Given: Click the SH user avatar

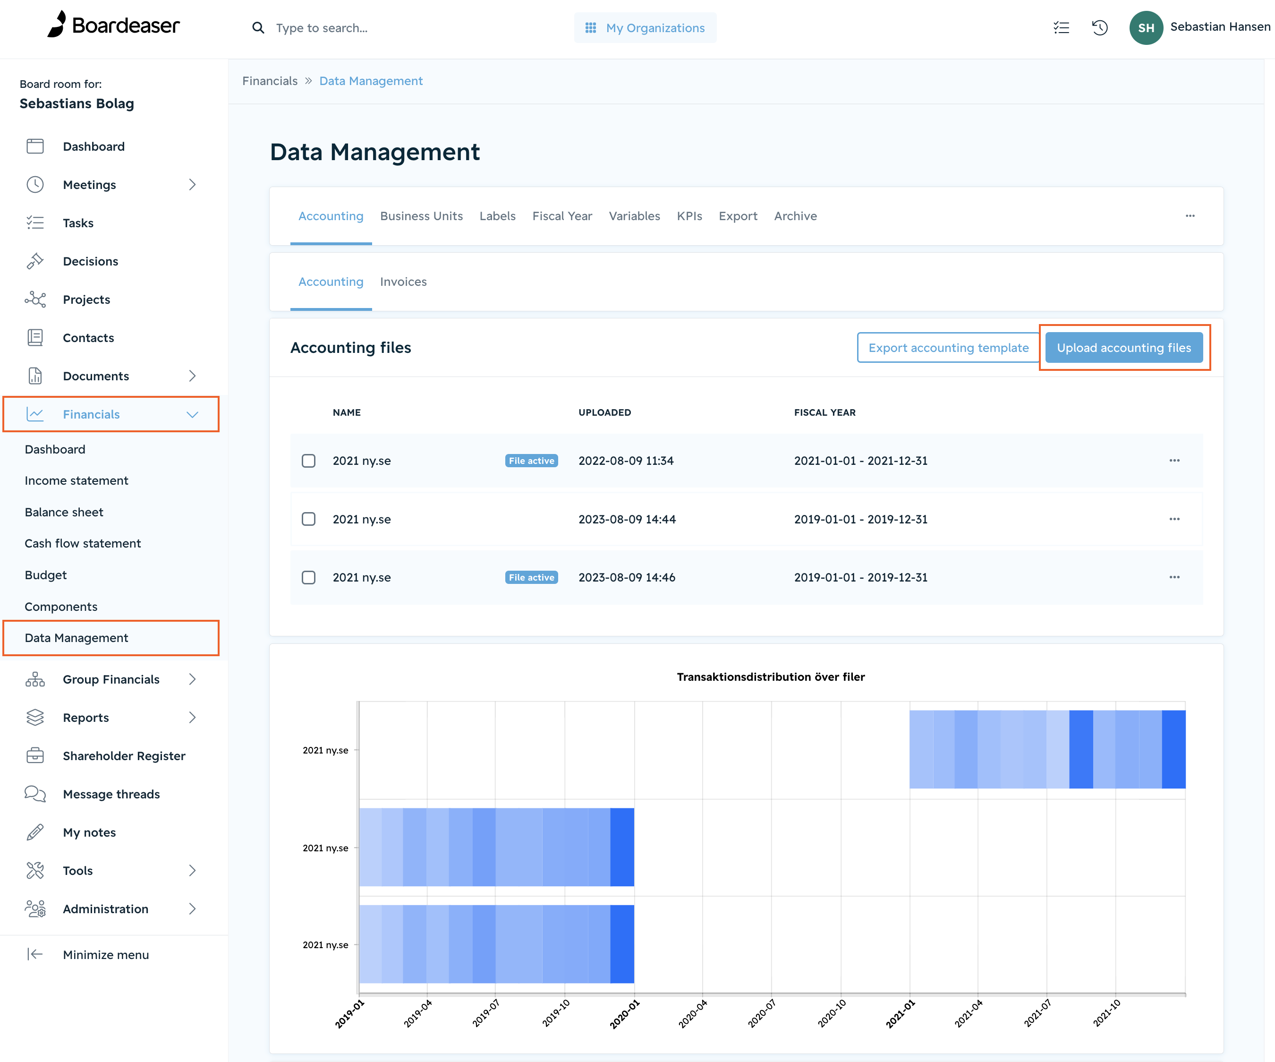Looking at the screenshot, I should pos(1146,28).
